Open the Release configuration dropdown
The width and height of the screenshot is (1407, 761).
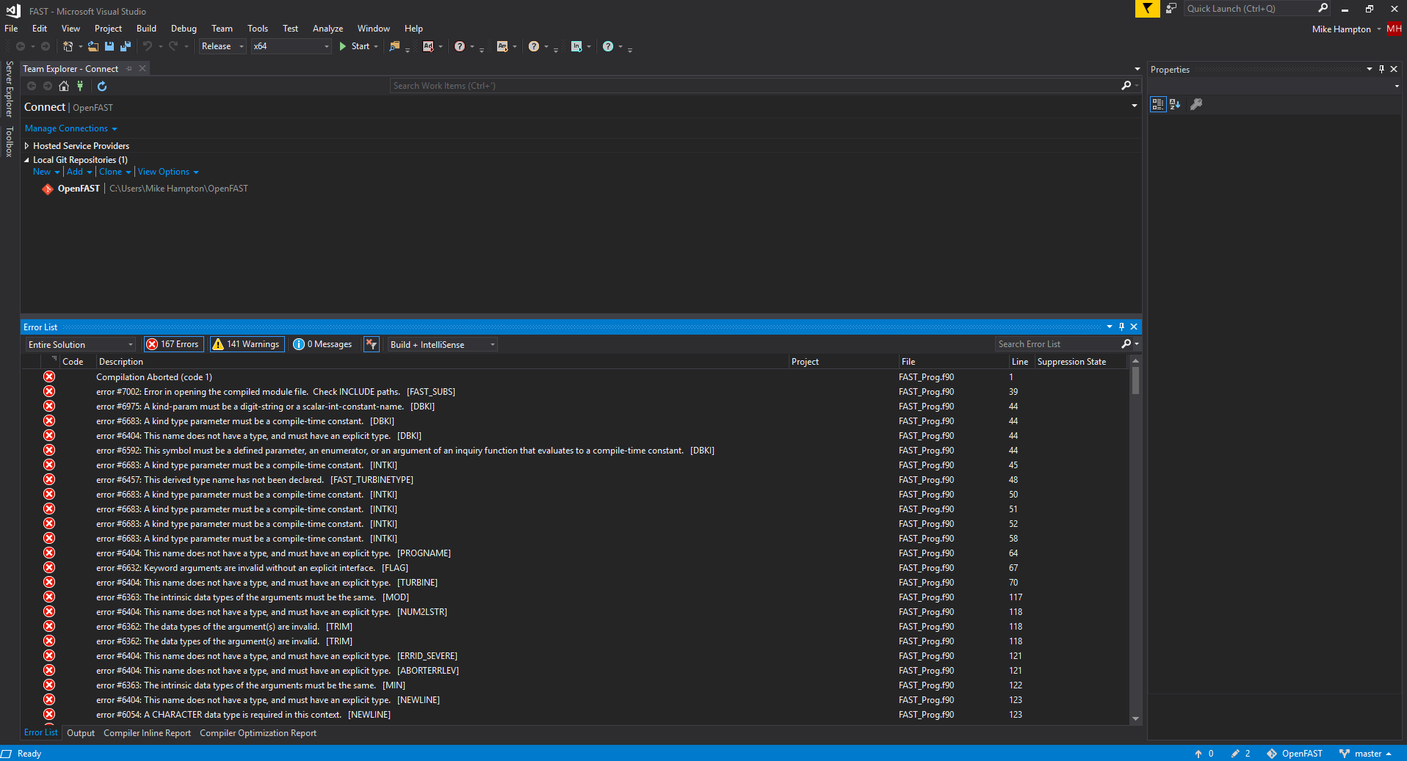tap(240, 46)
